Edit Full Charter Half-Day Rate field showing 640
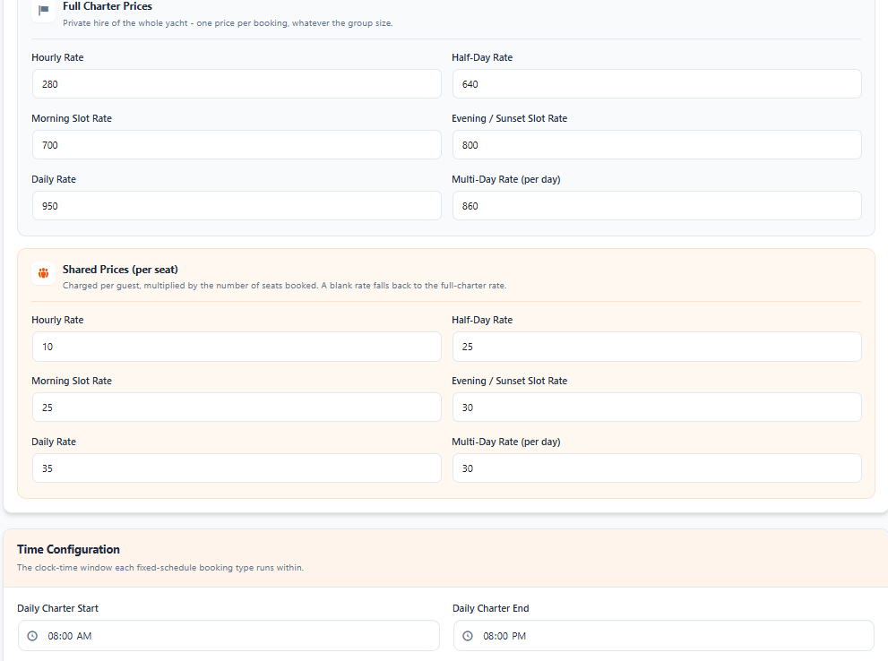This screenshot has width=888, height=661. (x=657, y=84)
